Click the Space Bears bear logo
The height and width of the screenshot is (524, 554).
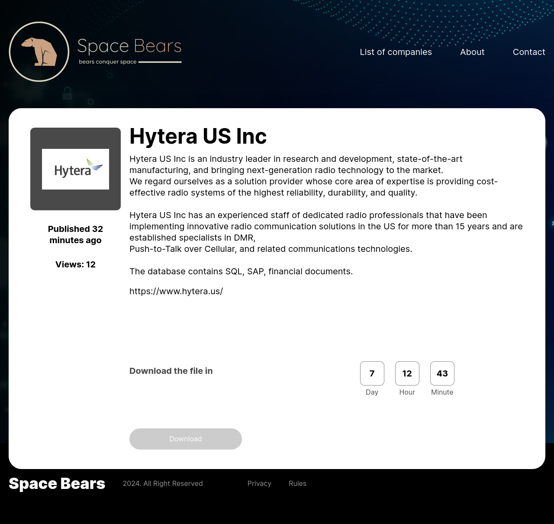39,51
